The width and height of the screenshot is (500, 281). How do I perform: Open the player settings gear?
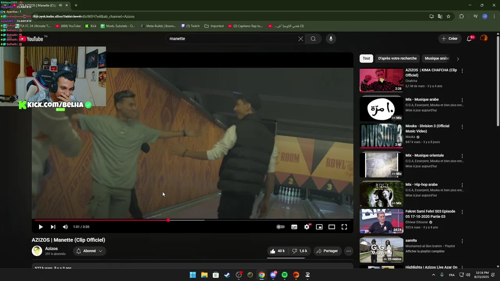click(307, 227)
